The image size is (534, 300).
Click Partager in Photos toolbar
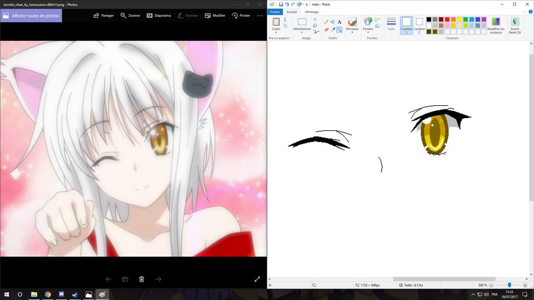tap(104, 16)
